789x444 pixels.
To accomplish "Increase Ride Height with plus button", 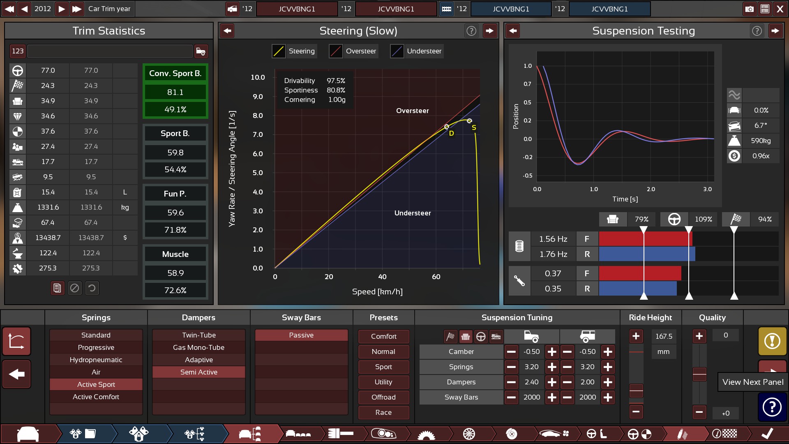I will point(636,336).
